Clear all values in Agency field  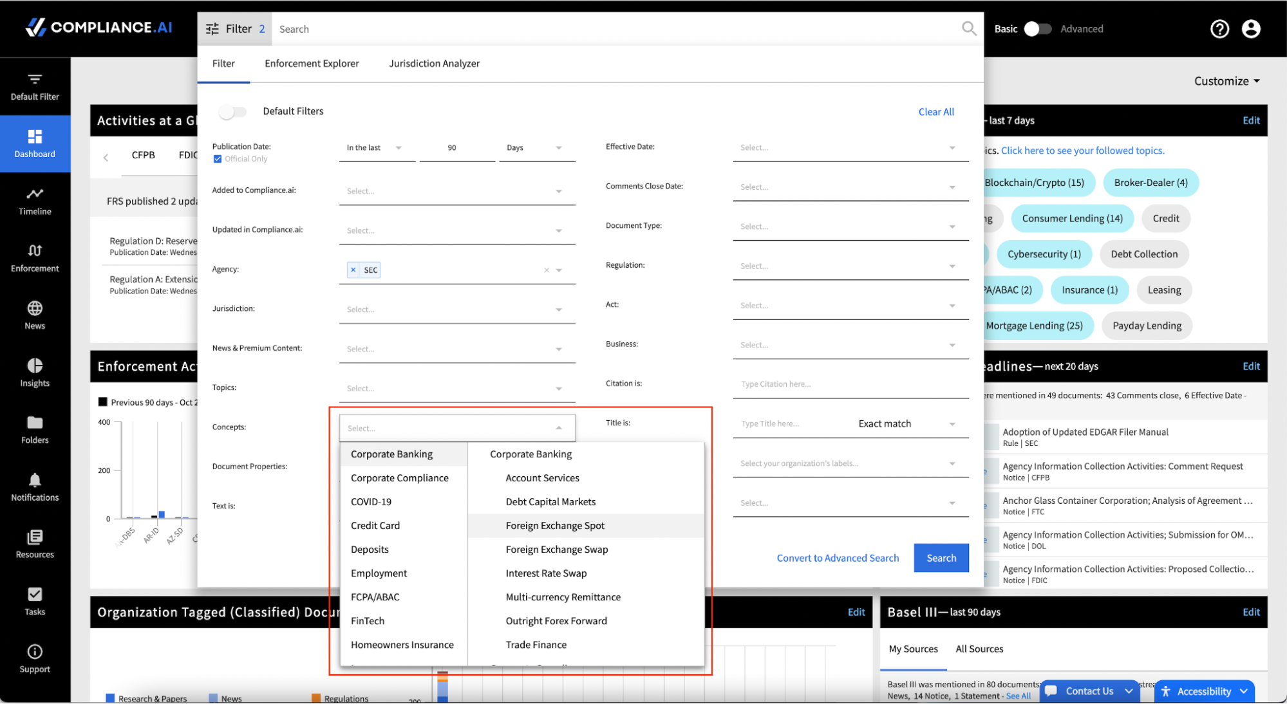(547, 270)
